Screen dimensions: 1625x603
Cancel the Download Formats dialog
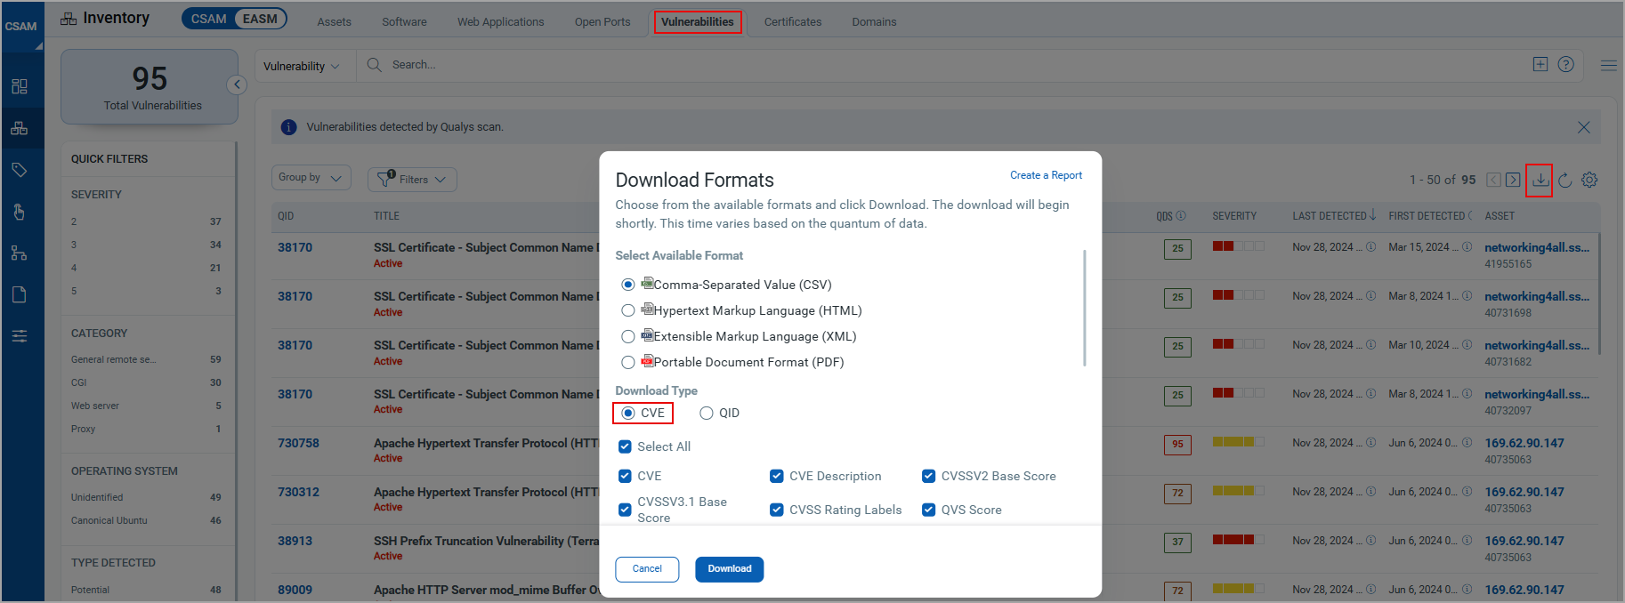coord(647,569)
